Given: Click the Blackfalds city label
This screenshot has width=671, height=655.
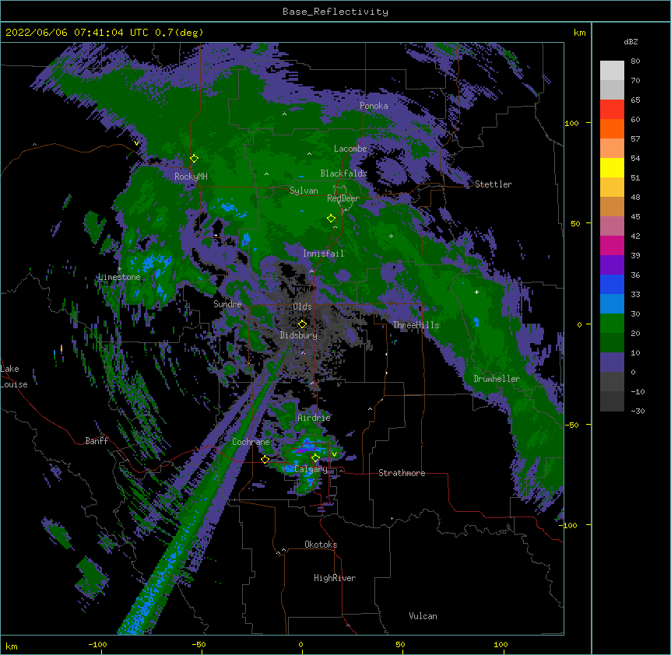Looking at the screenshot, I should click(x=343, y=173).
